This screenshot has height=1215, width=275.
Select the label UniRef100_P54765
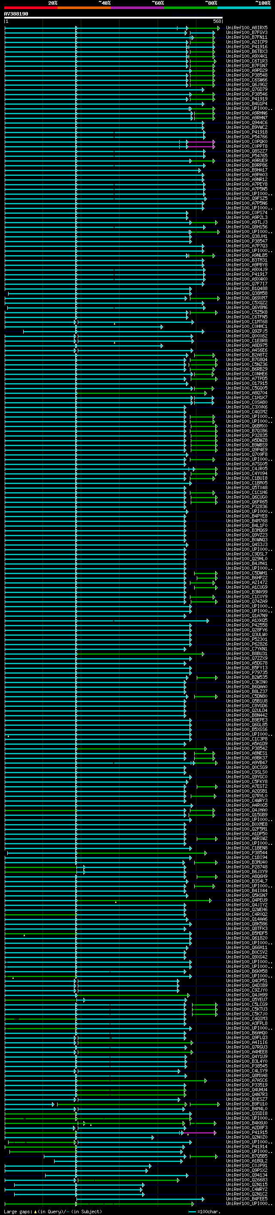(247, 156)
